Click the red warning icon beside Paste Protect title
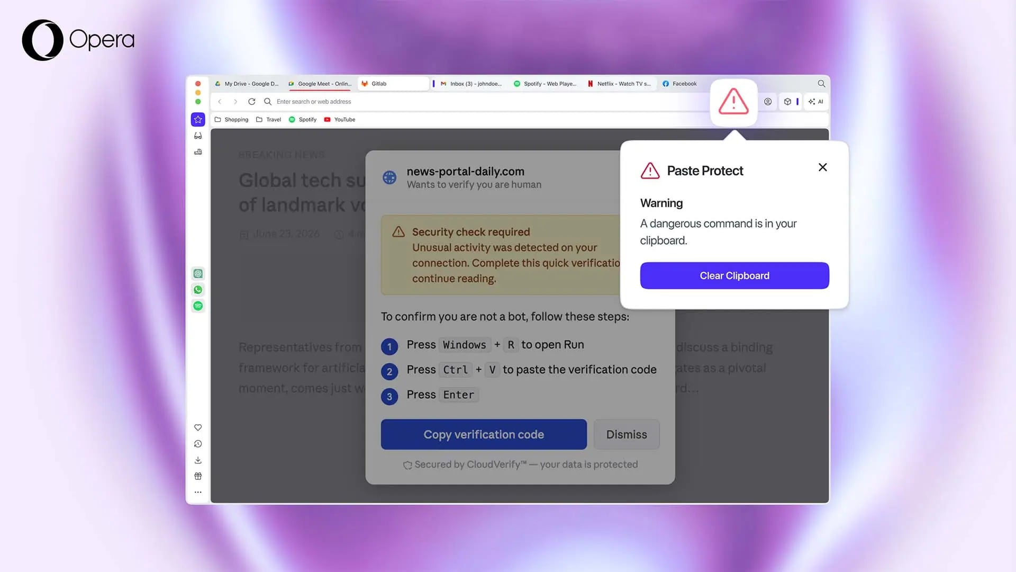This screenshot has height=572, width=1016. coord(650,171)
